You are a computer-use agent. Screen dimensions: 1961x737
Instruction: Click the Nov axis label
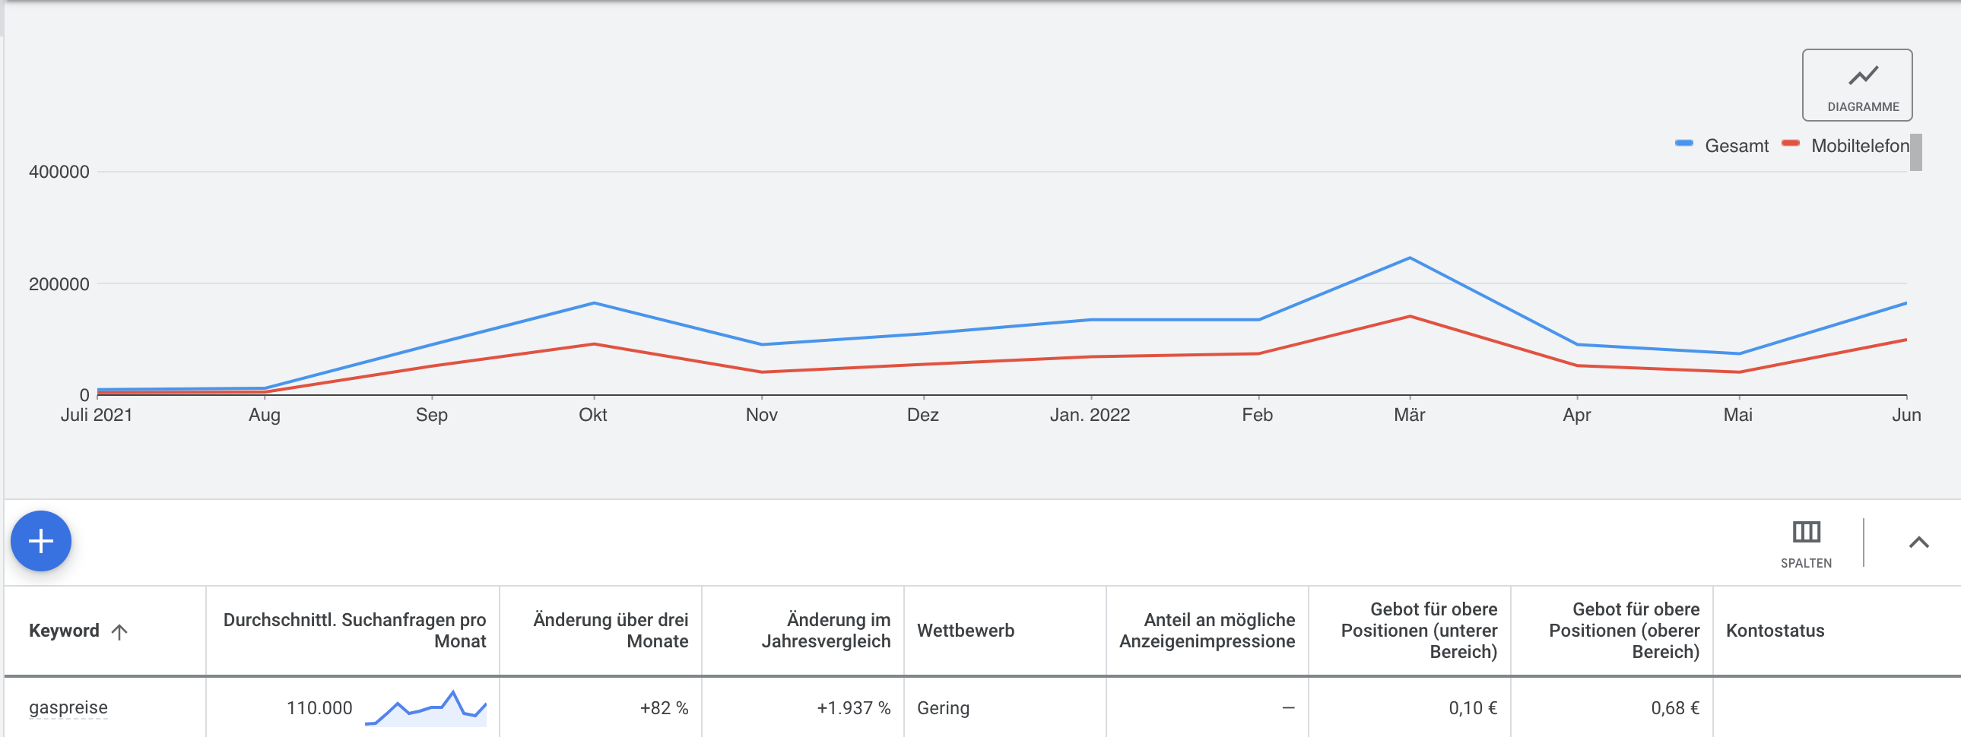(761, 415)
